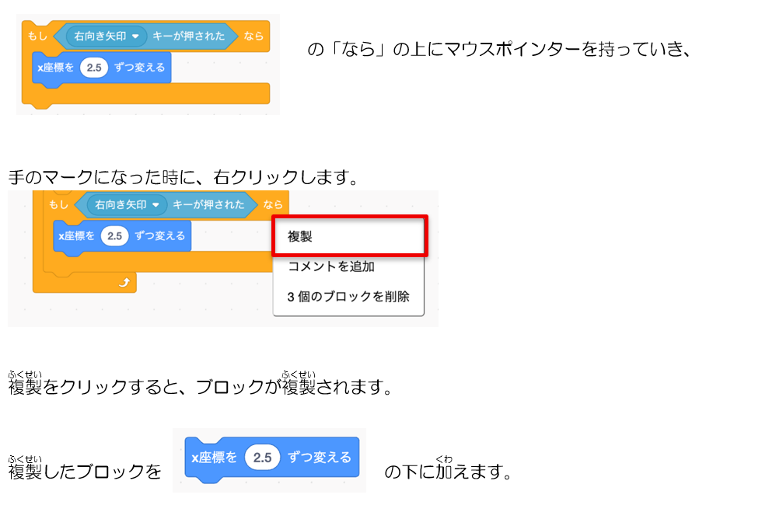Click もし label on second orange block
Screen dimensions: 783x519
tap(58, 204)
